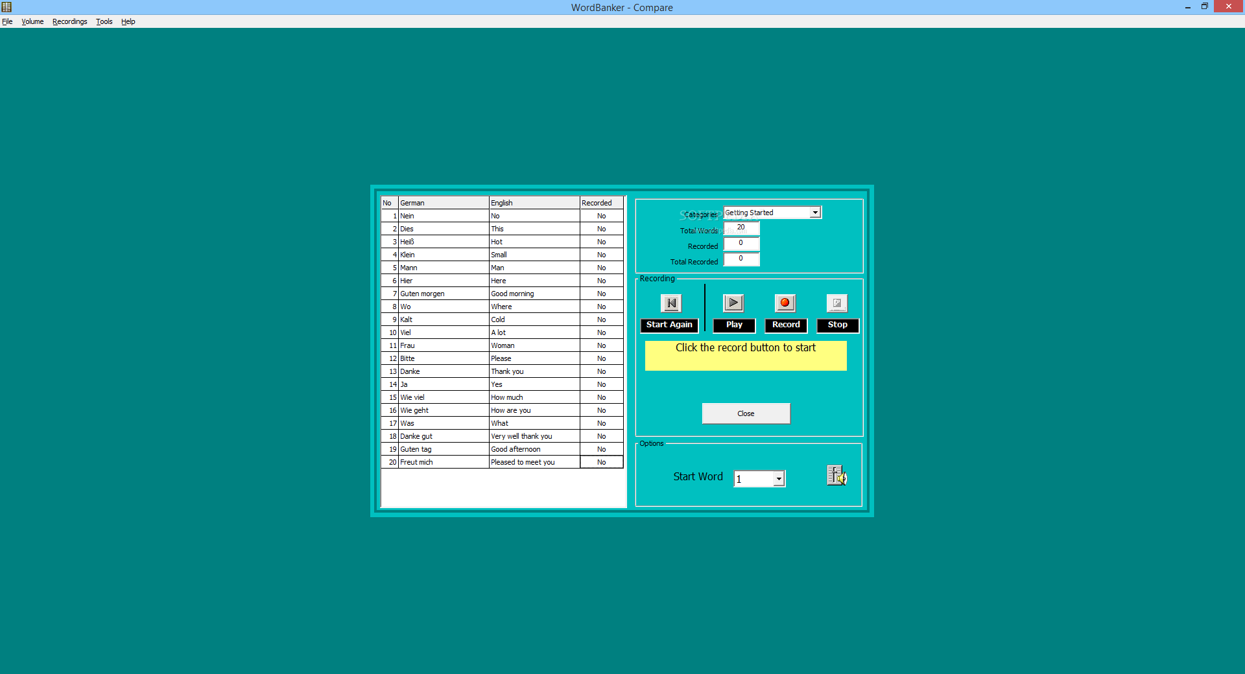Select the German word 'Frau'
Viewport: 1245px width, 674px height.
pos(444,345)
